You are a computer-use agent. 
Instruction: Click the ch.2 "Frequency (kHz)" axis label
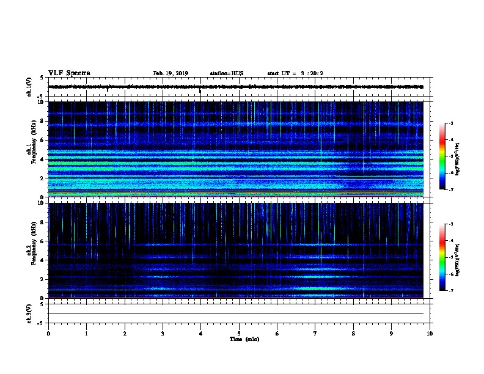point(34,243)
